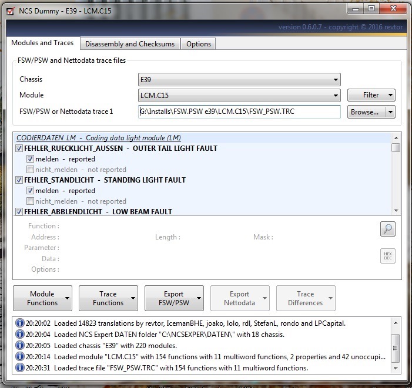Click function list scroll down arrow

coord(396,211)
